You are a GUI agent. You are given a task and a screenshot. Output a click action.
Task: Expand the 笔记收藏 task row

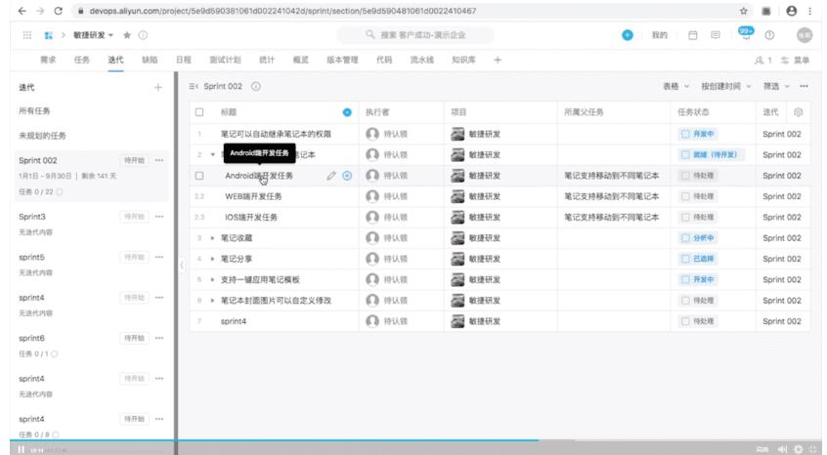pyautogui.click(x=212, y=238)
